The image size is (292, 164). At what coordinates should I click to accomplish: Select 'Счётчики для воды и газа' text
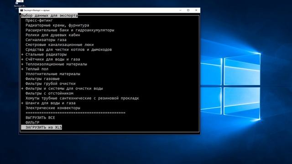(x=53, y=59)
